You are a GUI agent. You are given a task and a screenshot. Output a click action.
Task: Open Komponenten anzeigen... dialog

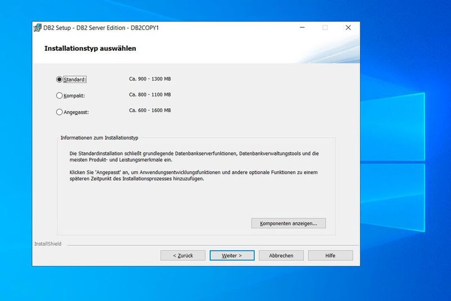pos(289,223)
